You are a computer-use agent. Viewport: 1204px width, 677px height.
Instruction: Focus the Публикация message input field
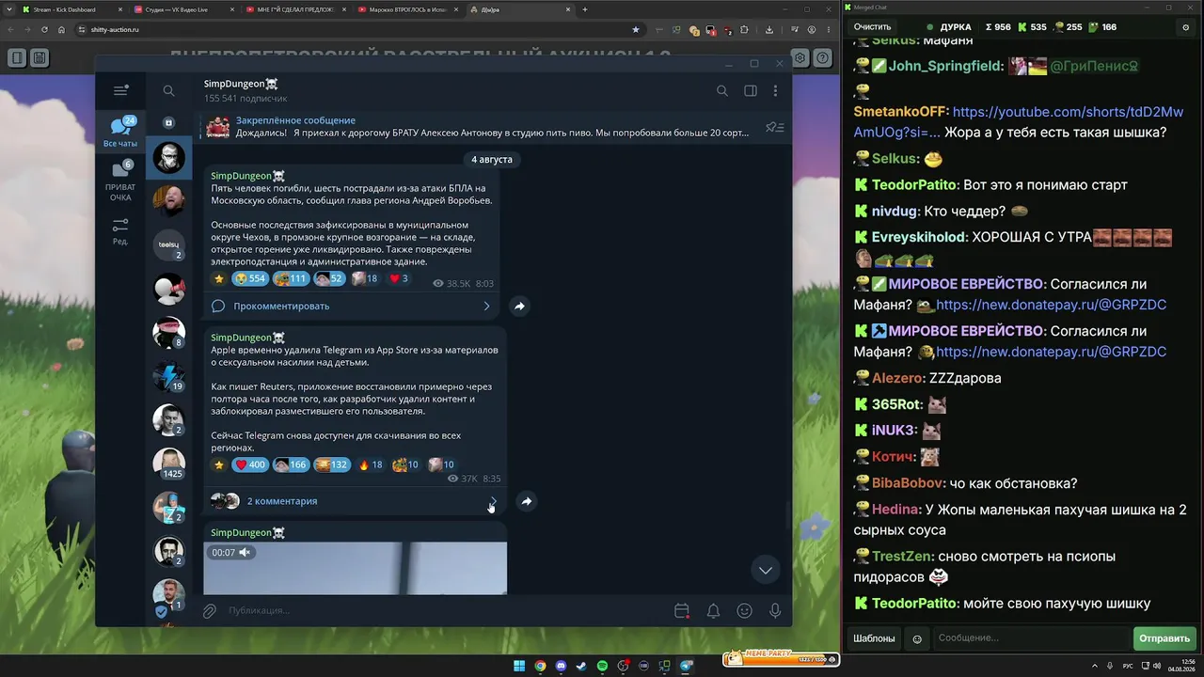pos(447,611)
